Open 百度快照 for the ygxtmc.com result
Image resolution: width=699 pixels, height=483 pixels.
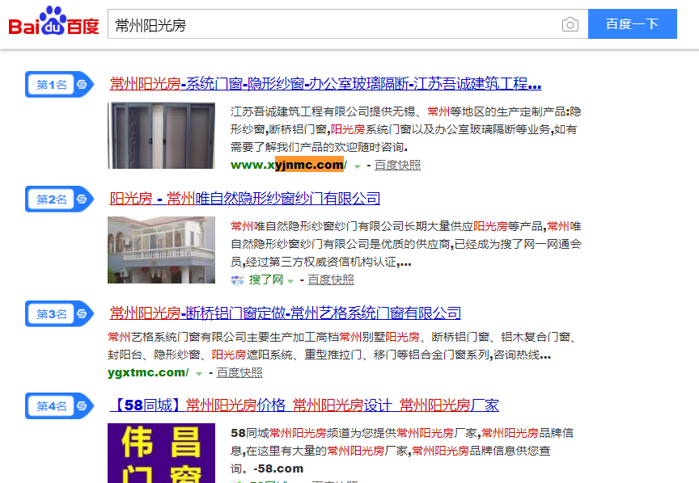239,372
